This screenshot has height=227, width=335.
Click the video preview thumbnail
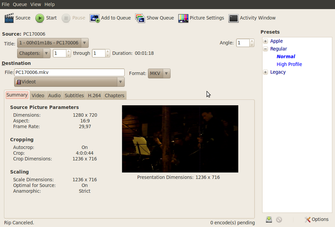[x=180, y=139]
